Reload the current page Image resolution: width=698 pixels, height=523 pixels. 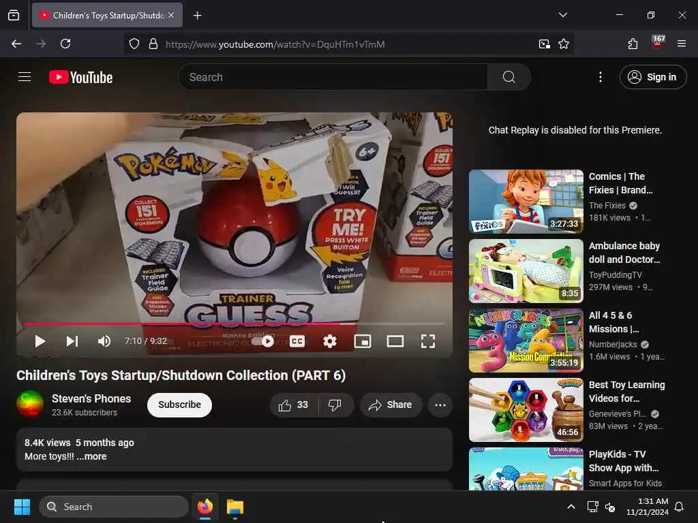click(65, 44)
